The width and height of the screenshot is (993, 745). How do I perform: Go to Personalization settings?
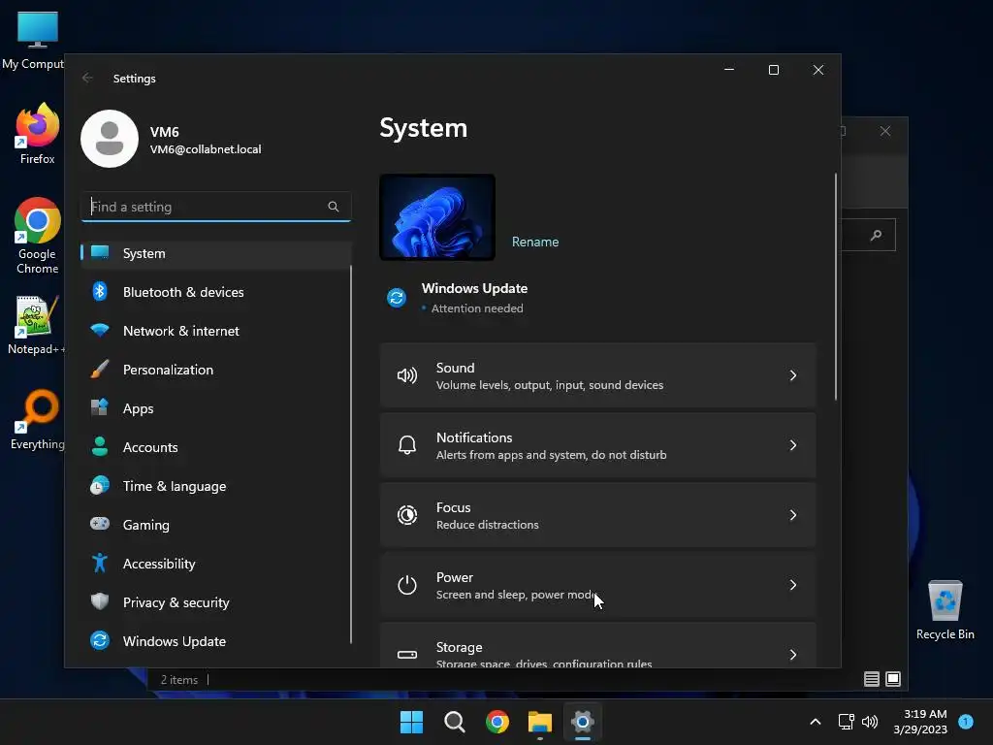pyautogui.click(x=216, y=370)
